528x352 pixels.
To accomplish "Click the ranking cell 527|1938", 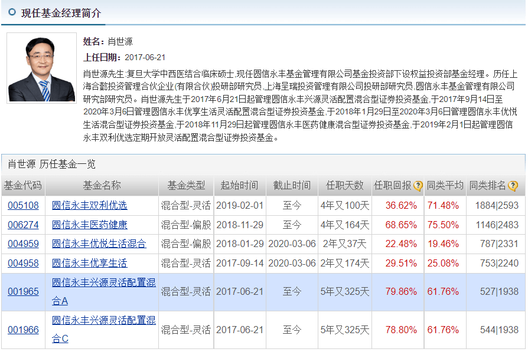I will click(499, 291).
